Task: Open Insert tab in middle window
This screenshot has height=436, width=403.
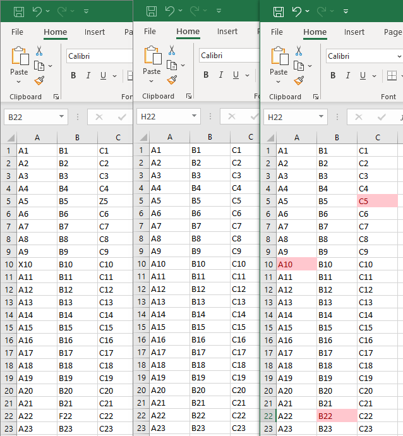Action: [227, 32]
